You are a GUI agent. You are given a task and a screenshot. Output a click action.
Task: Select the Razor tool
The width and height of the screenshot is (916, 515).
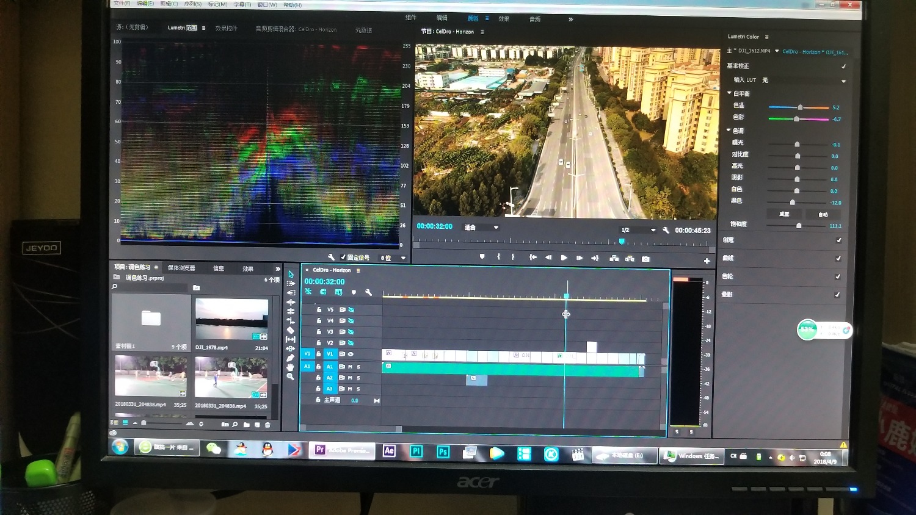click(291, 330)
